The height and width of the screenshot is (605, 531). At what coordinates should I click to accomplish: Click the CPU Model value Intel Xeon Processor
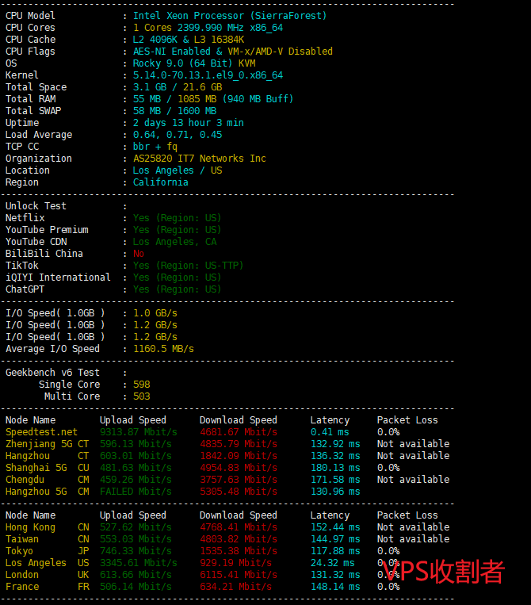[229, 16]
